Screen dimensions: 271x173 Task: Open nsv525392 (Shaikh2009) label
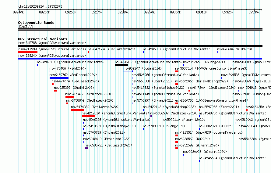74,88
